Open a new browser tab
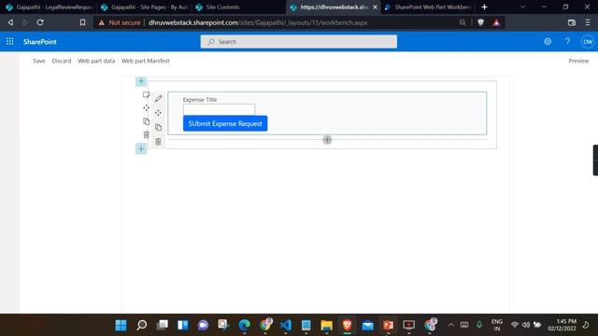598x336 pixels. point(484,7)
